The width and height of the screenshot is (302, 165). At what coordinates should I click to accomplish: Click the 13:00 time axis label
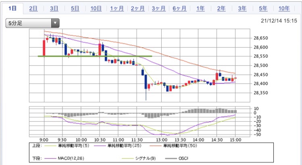tap(161, 140)
